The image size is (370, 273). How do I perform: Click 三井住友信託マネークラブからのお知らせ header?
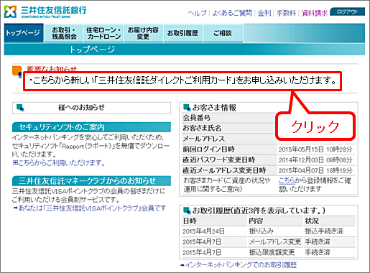pos(91,181)
